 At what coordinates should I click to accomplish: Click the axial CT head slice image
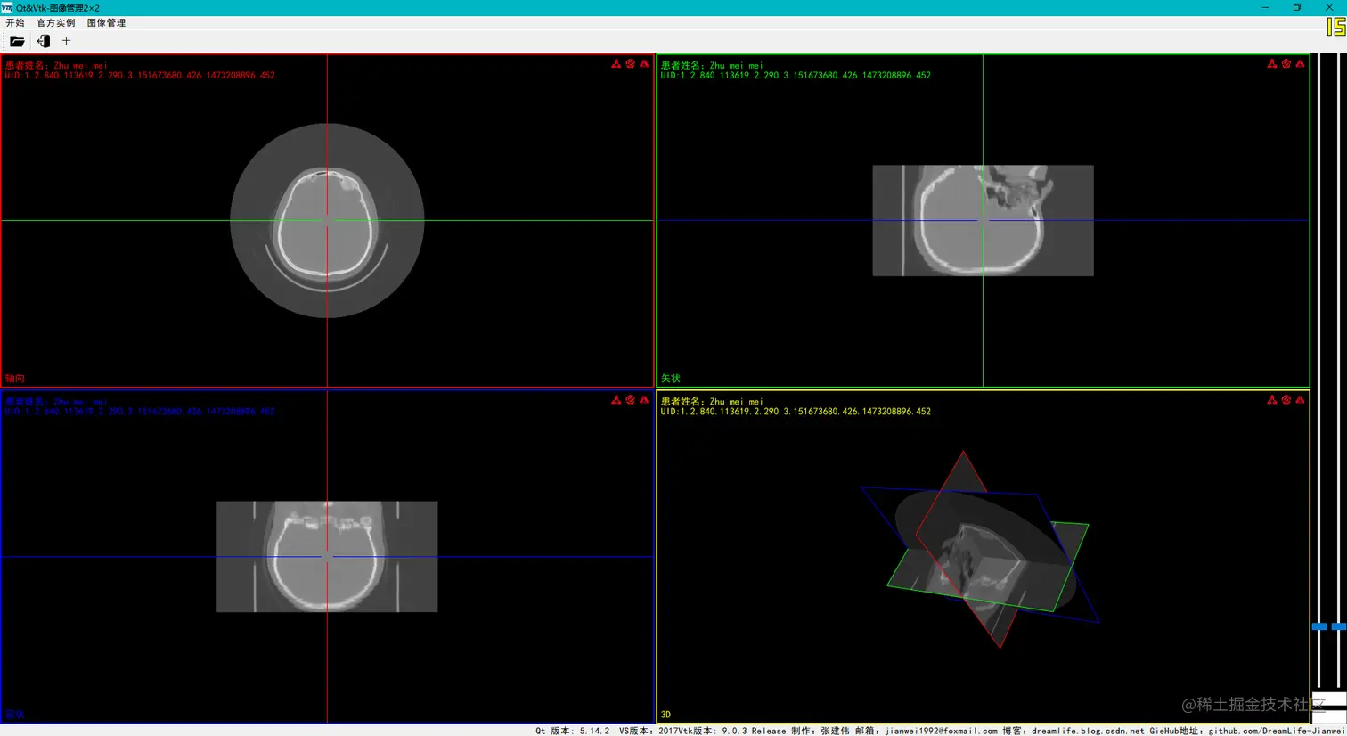pos(327,220)
